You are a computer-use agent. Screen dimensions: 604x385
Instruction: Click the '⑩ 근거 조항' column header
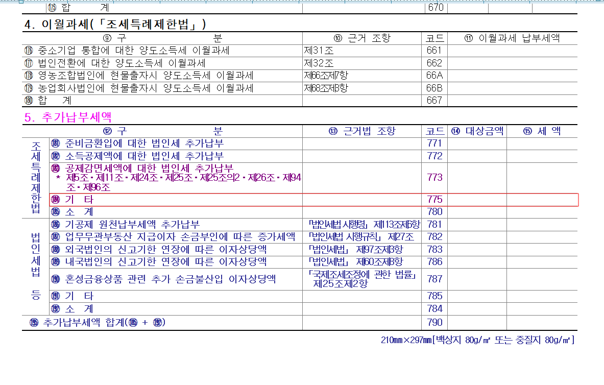click(362, 38)
